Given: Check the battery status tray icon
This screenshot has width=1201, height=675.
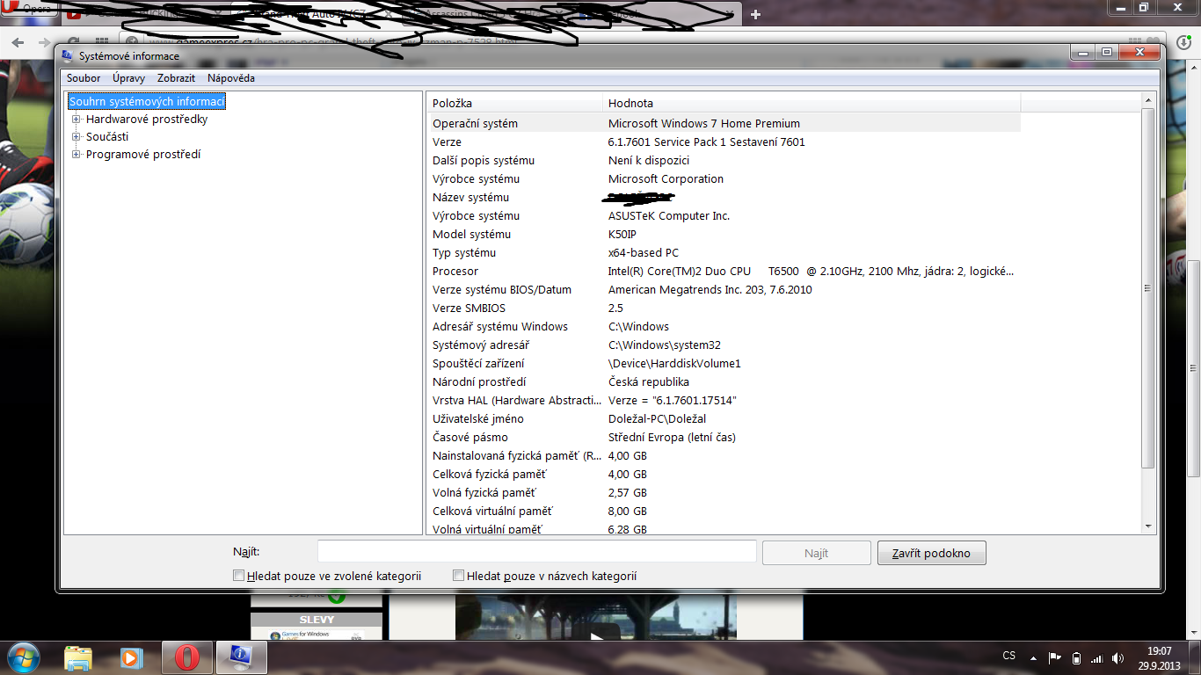Looking at the screenshot, I should click(x=1076, y=657).
